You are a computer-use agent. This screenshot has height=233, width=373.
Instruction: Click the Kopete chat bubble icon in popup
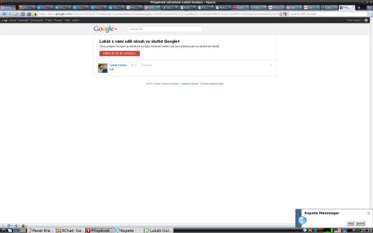point(302,221)
